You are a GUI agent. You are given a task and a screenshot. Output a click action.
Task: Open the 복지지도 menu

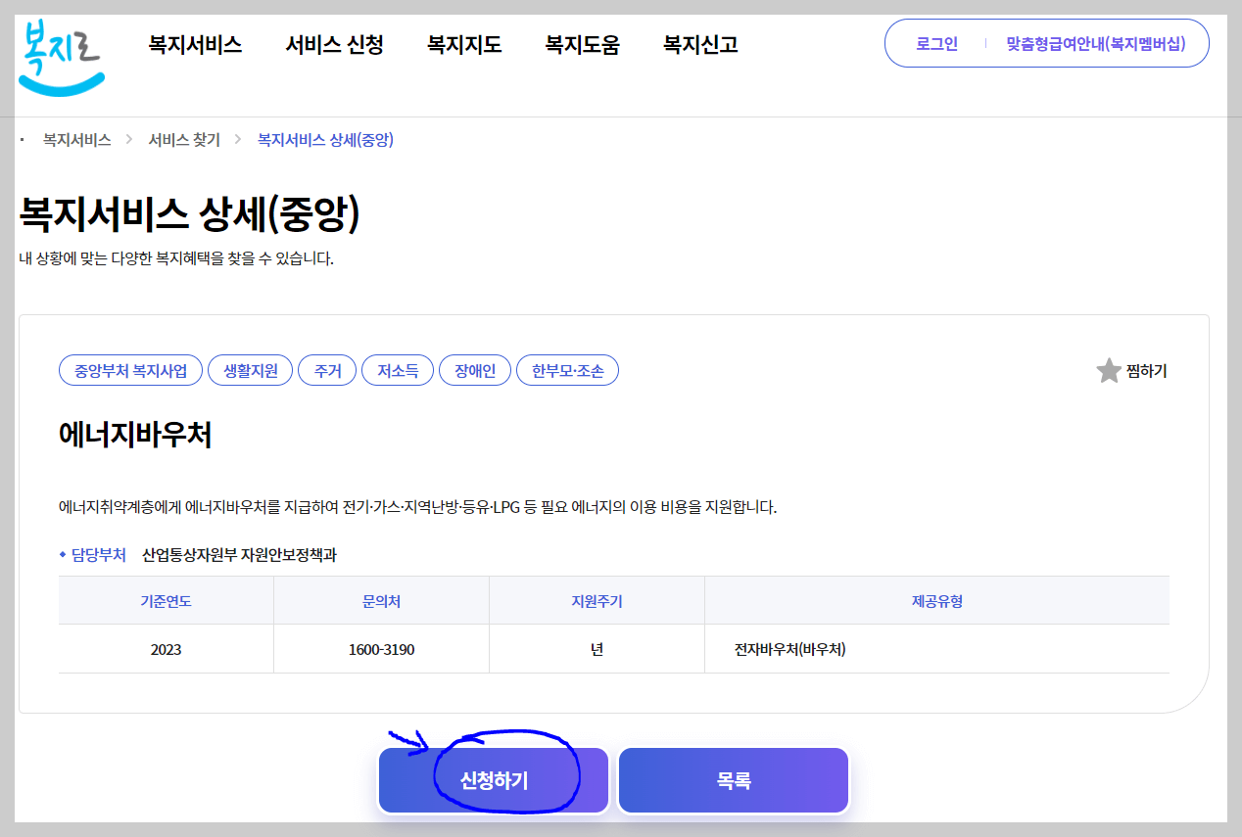pos(463,43)
